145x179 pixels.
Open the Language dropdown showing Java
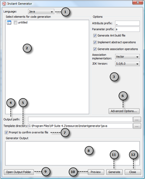tap(41, 11)
